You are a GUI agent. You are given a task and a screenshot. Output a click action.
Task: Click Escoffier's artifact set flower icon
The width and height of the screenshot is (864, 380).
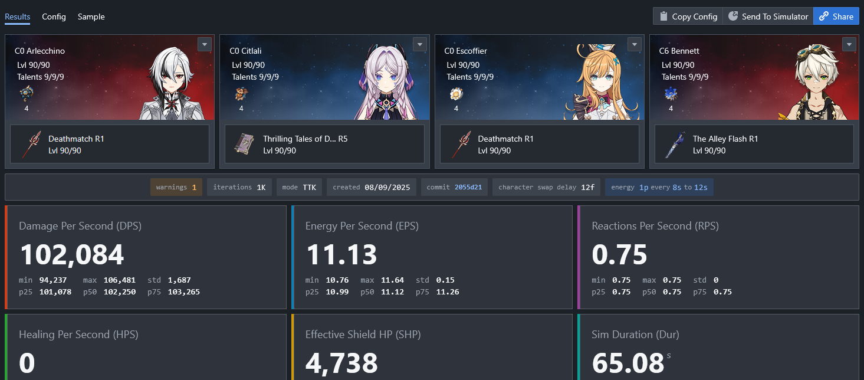pyautogui.click(x=456, y=93)
